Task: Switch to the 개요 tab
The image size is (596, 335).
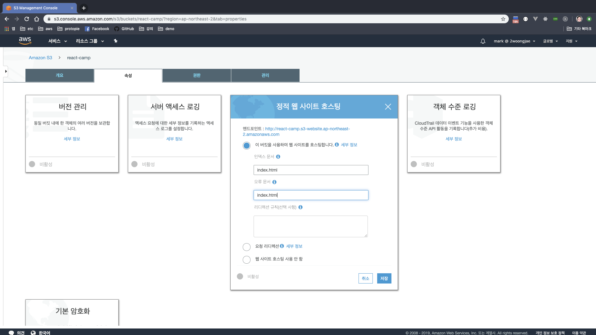Action: pyautogui.click(x=59, y=75)
